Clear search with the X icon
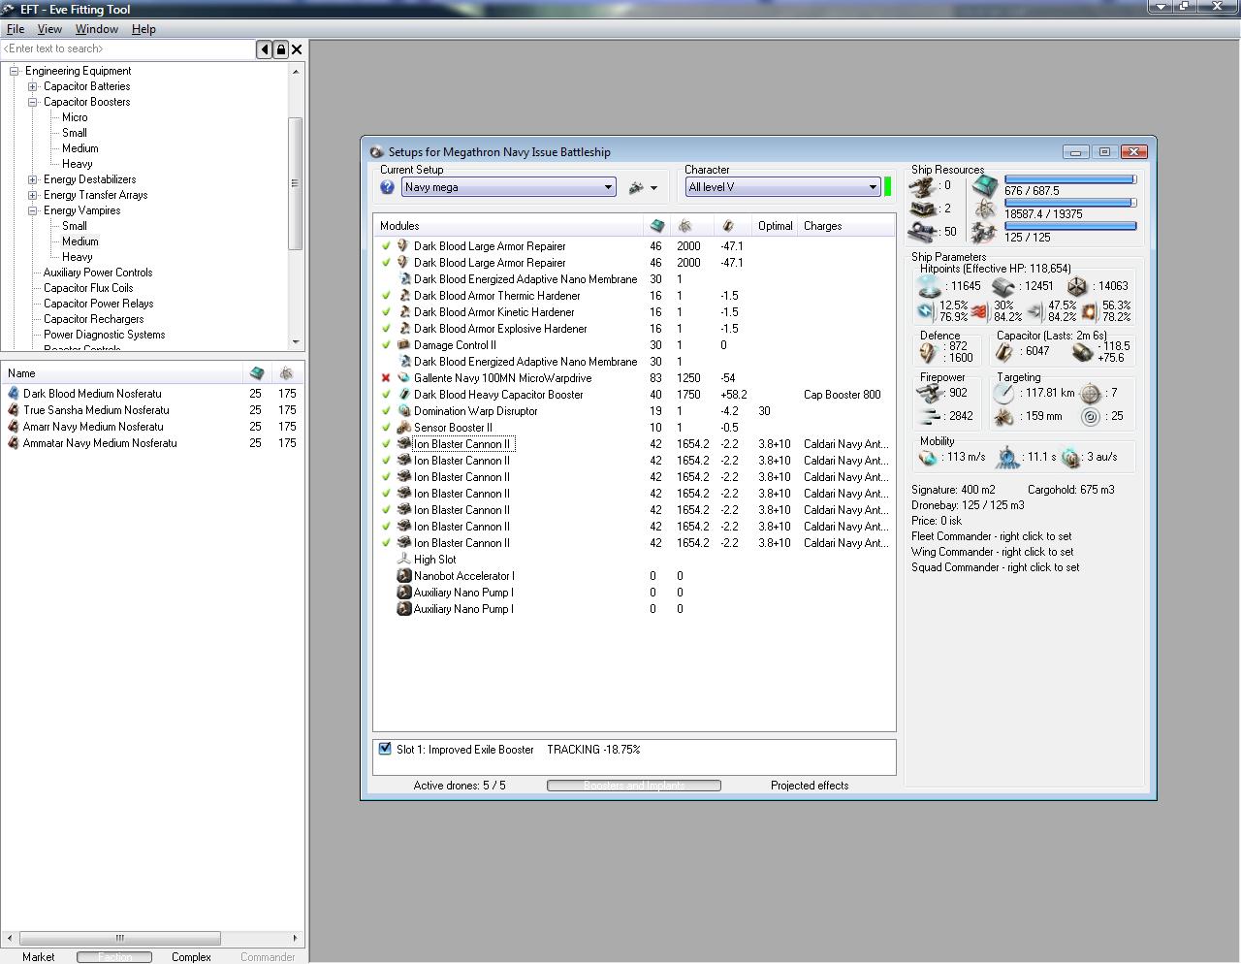Image resolution: width=1241 pixels, height=964 pixels. click(297, 49)
